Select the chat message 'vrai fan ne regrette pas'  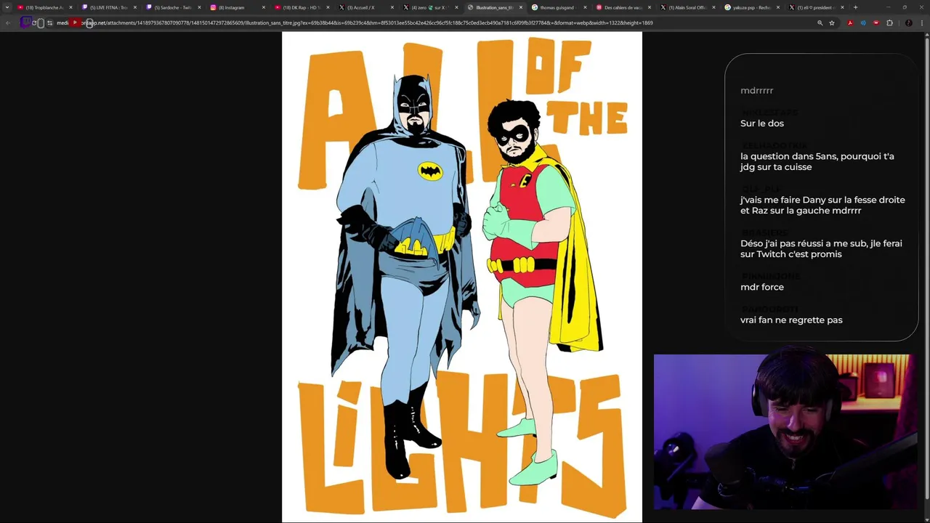(x=791, y=320)
